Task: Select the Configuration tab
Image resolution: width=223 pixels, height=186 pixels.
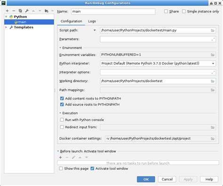Action: (x=71, y=21)
